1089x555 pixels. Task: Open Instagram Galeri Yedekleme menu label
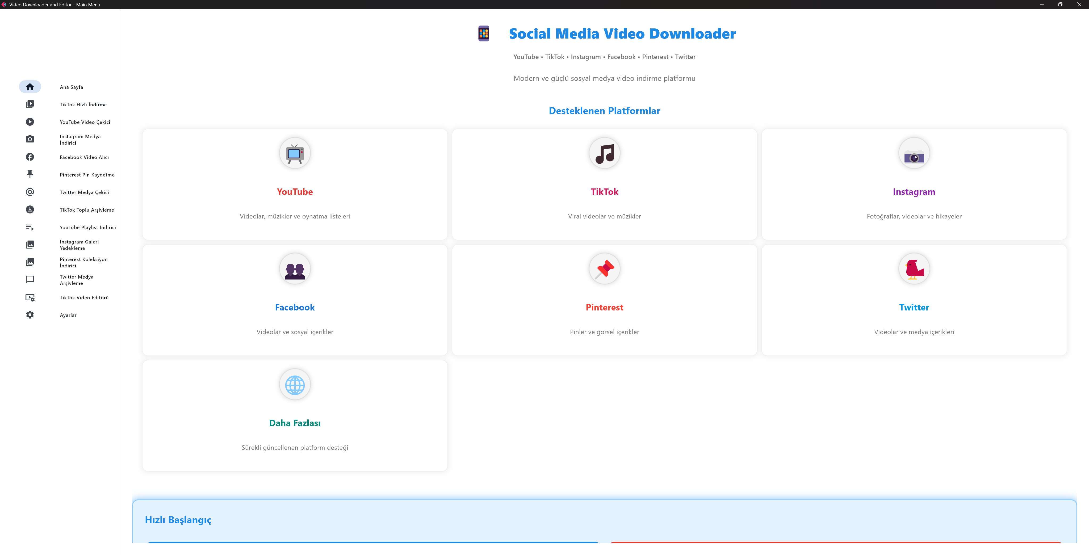click(x=79, y=245)
